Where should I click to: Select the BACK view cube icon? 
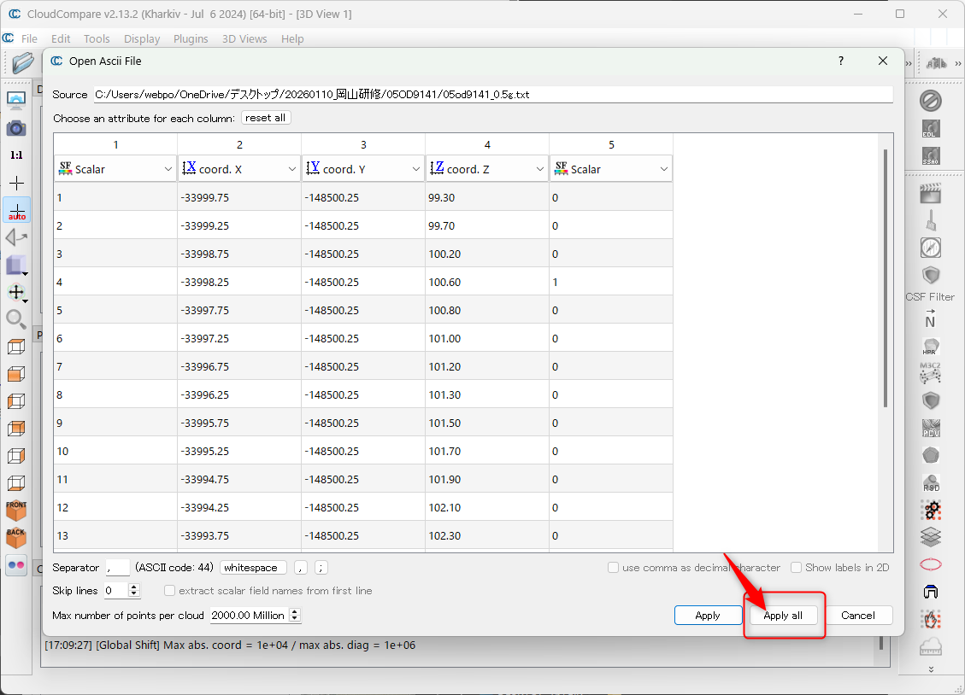tap(16, 537)
